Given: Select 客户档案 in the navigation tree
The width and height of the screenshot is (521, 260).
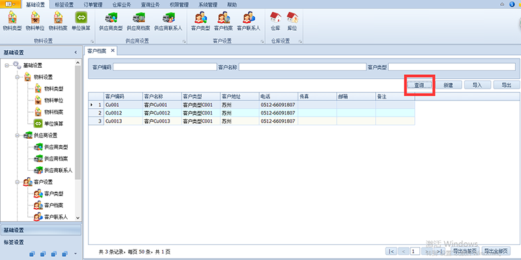Looking at the screenshot, I should point(53,205).
